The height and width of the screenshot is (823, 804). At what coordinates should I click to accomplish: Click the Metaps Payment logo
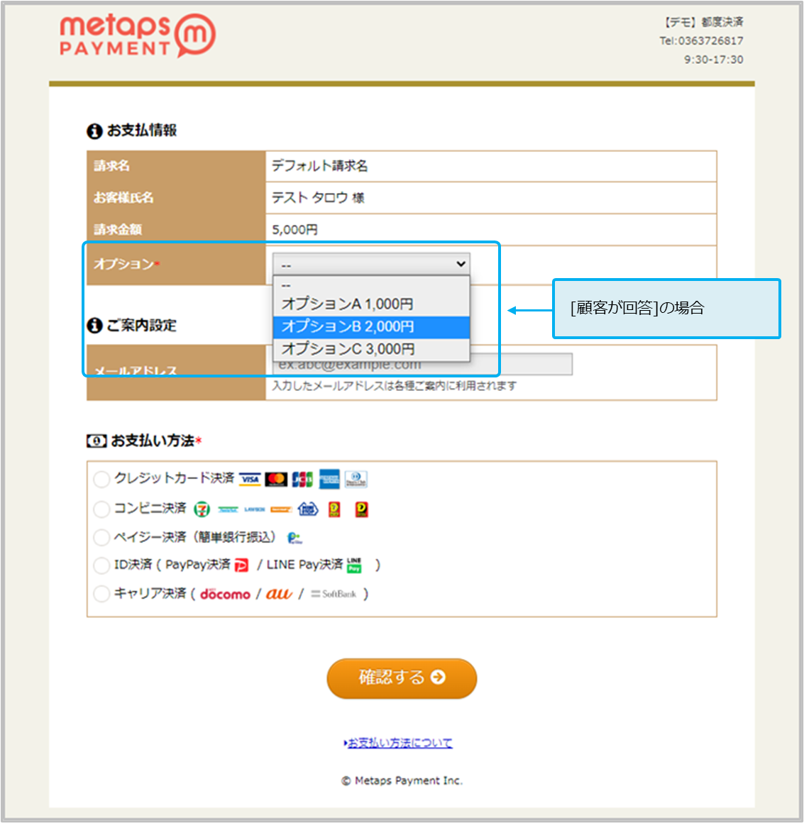pos(137,35)
